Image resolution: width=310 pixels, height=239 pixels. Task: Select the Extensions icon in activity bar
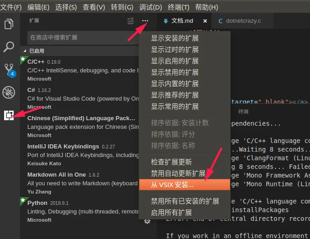point(9,116)
